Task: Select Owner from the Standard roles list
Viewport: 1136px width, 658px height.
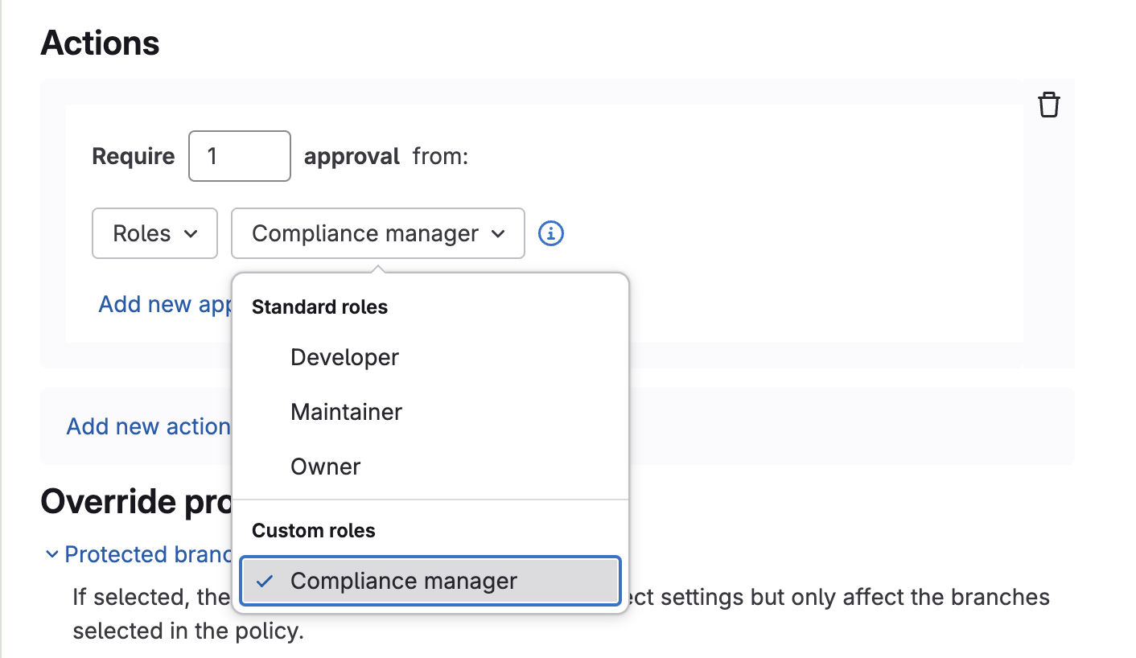Action: tap(325, 466)
